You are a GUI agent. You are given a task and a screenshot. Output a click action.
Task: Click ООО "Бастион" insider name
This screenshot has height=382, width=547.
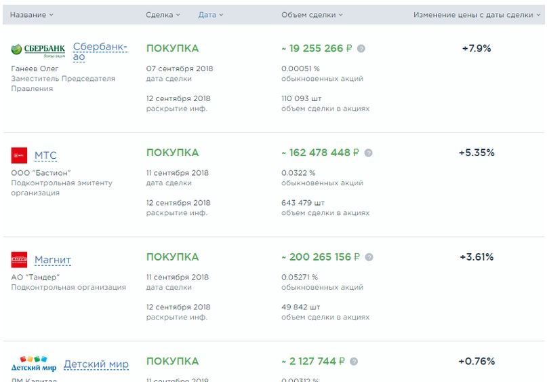(41, 173)
